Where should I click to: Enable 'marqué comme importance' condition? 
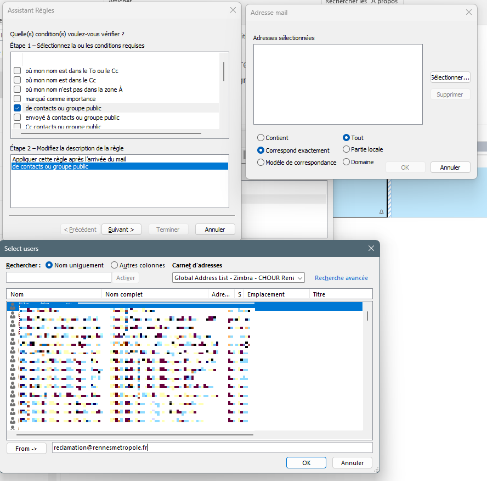(x=18, y=99)
